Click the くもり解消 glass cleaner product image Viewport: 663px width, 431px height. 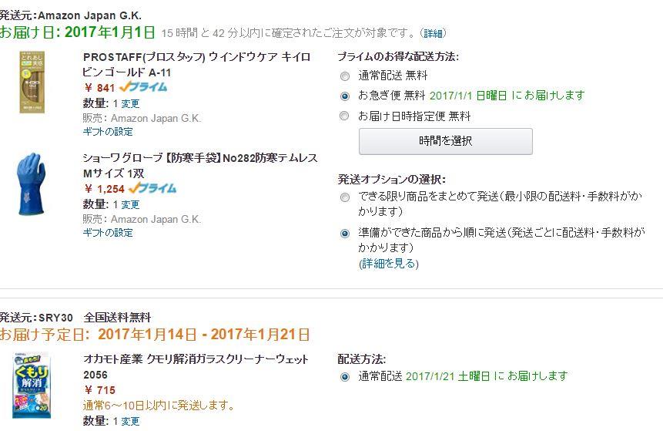[x=32, y=386]
